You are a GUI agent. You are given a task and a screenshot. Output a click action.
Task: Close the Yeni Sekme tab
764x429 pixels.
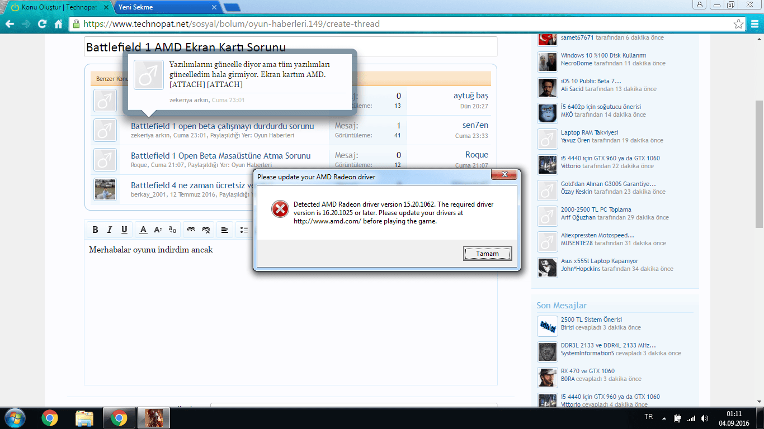214,7
